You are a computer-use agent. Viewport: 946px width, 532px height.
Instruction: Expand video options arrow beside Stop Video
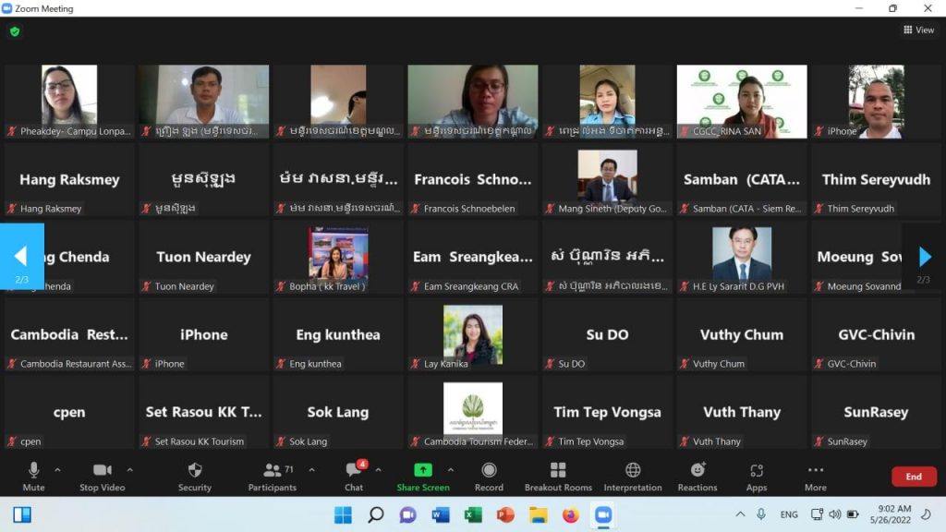129,470
